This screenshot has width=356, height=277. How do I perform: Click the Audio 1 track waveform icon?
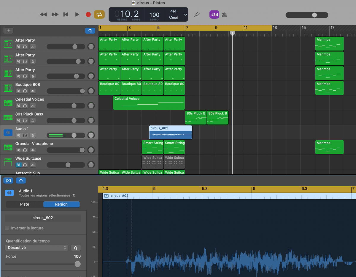click(8, 133)
